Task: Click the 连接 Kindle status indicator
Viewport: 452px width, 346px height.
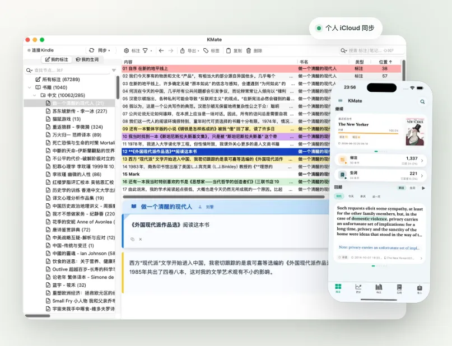Action: (40, 50)
